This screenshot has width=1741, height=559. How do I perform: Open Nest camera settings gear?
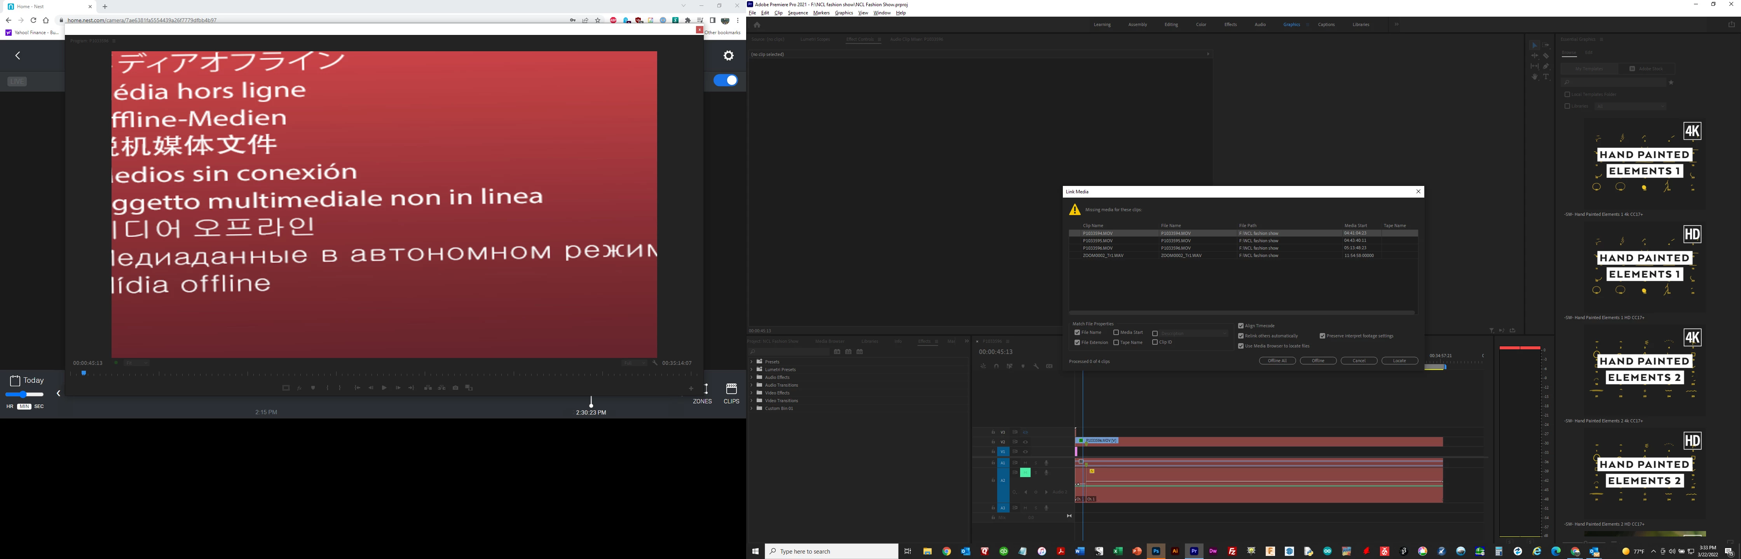728,56
